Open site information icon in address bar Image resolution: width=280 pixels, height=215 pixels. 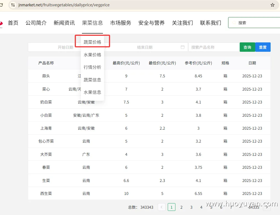coord(13,5)
